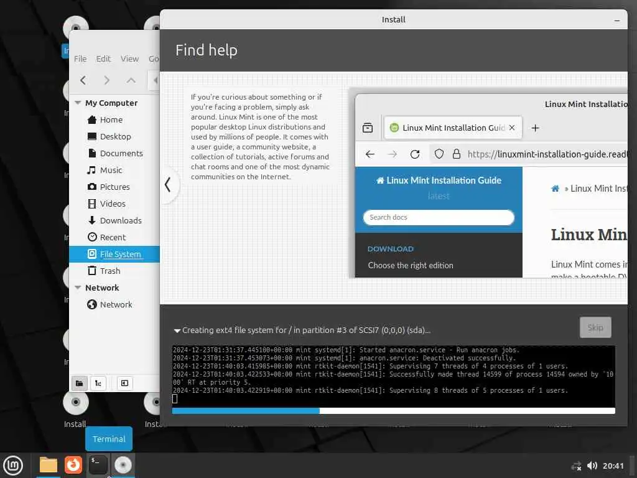Open the network tray icon
This screenshot has height=478, width=637.
pos(576,466)
